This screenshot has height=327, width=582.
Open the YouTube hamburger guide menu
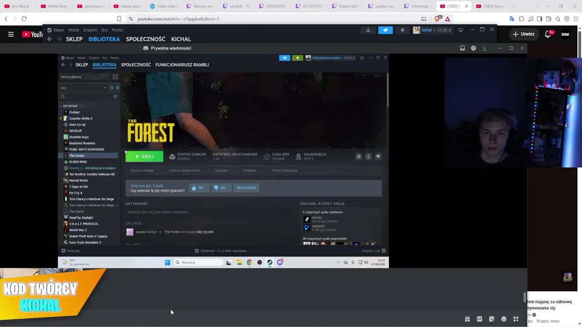pos(11,34)
